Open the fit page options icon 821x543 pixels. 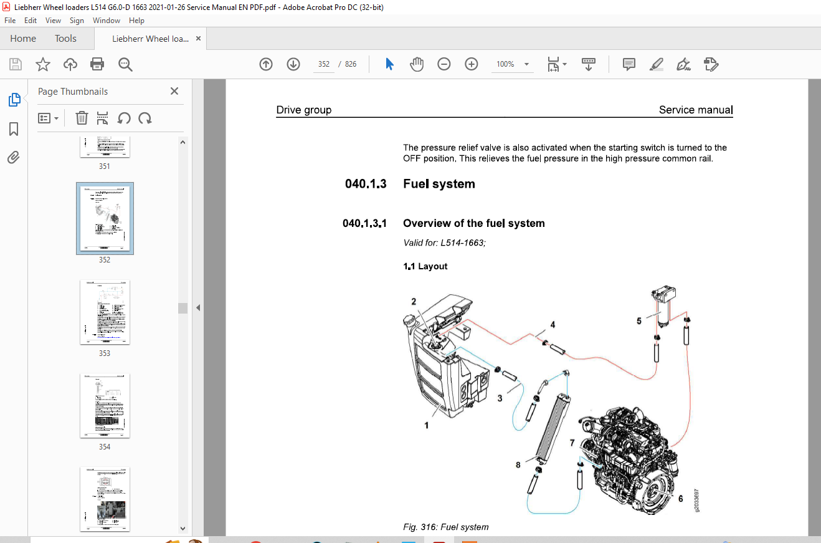tap(556, 64)
